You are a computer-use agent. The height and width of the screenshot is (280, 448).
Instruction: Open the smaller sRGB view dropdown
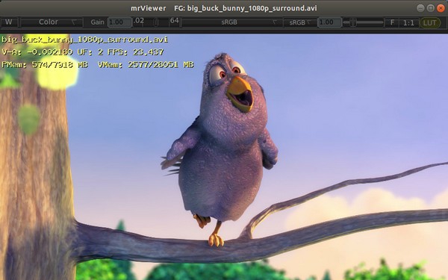click(x=300, y=22)
